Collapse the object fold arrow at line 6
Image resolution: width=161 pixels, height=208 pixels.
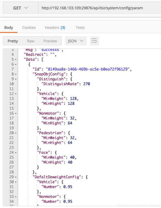click(x=16, y=65)
